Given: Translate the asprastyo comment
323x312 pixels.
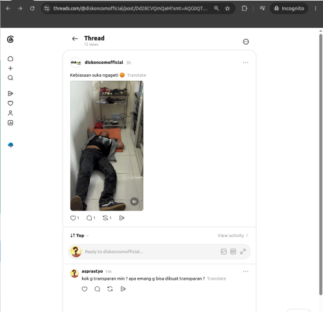Looking at the screenshot, I should (216, 278).
